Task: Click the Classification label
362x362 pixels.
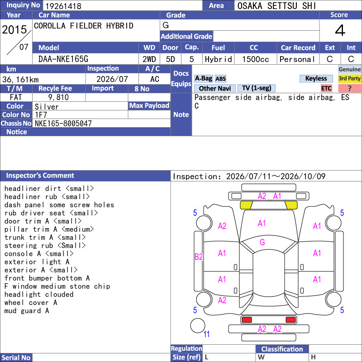Action: coord(282,349)
